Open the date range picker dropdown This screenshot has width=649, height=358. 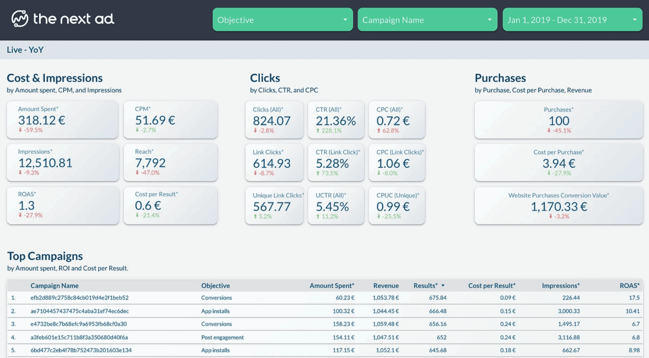pyautogui.click(x=572, y=20)
